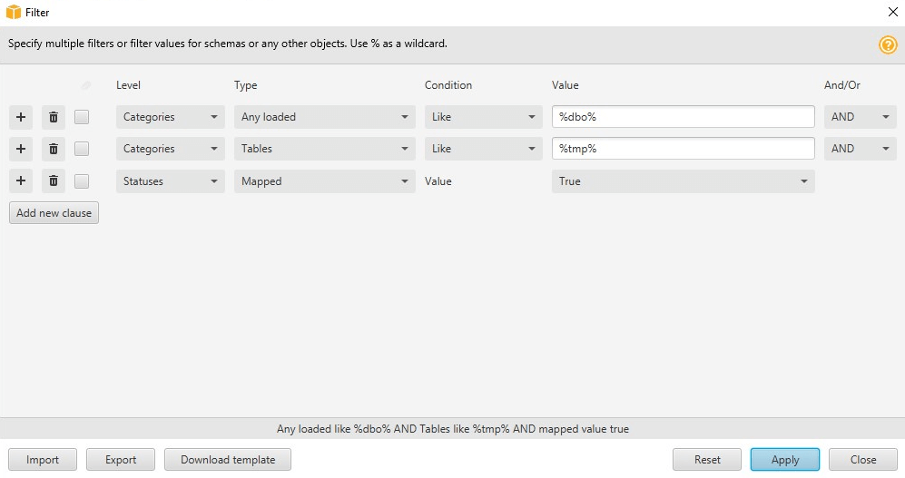905x478 pixels.
Task: Open the Value dropdown showing True
Action: point(683,181)
